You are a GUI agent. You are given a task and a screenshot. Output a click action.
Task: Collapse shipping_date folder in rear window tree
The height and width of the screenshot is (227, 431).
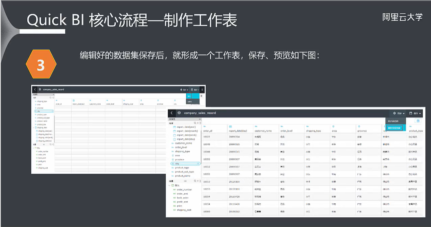click(x=34, y=128)
